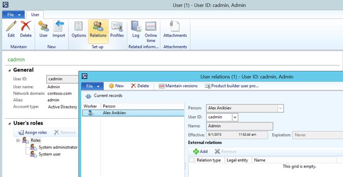Create new User via ribbon icon

pyautogui.click(x=43, y=26)
